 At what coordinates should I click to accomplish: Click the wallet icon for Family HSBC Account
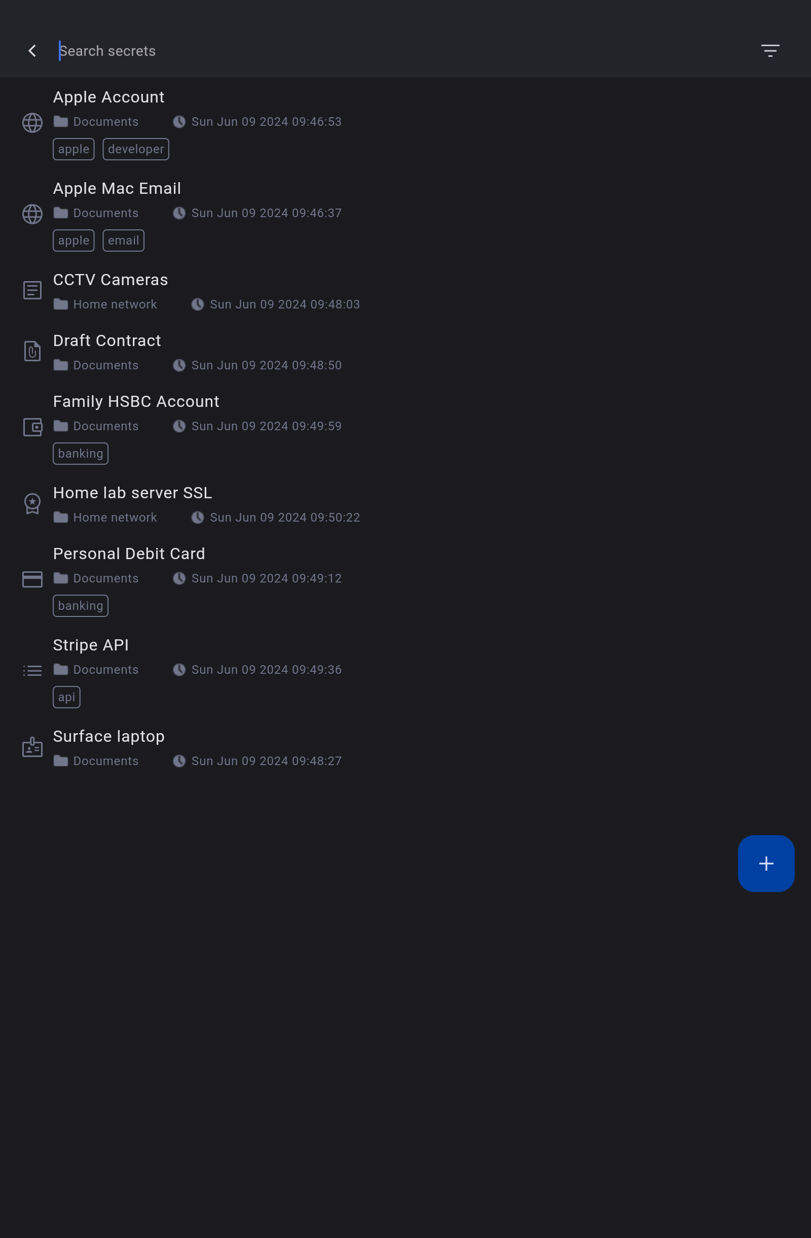click(x=32, y=427)
